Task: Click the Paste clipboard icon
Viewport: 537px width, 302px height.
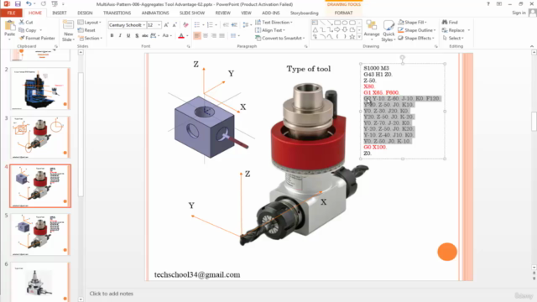Action: (9, 26)
